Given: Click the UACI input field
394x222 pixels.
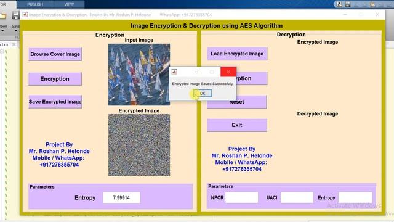Looking at the screenshot, I should tap(297, 197).
